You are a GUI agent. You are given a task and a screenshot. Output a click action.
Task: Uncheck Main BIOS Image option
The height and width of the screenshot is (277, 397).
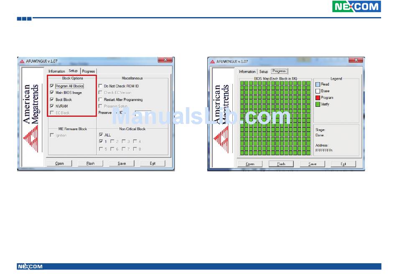pos(52,93)
